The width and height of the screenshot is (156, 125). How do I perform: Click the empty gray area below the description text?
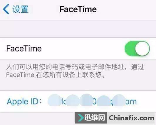78,85
